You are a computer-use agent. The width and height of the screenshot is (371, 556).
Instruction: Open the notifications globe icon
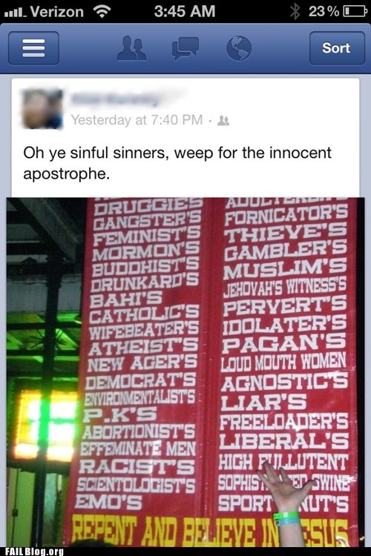[239, 48]
